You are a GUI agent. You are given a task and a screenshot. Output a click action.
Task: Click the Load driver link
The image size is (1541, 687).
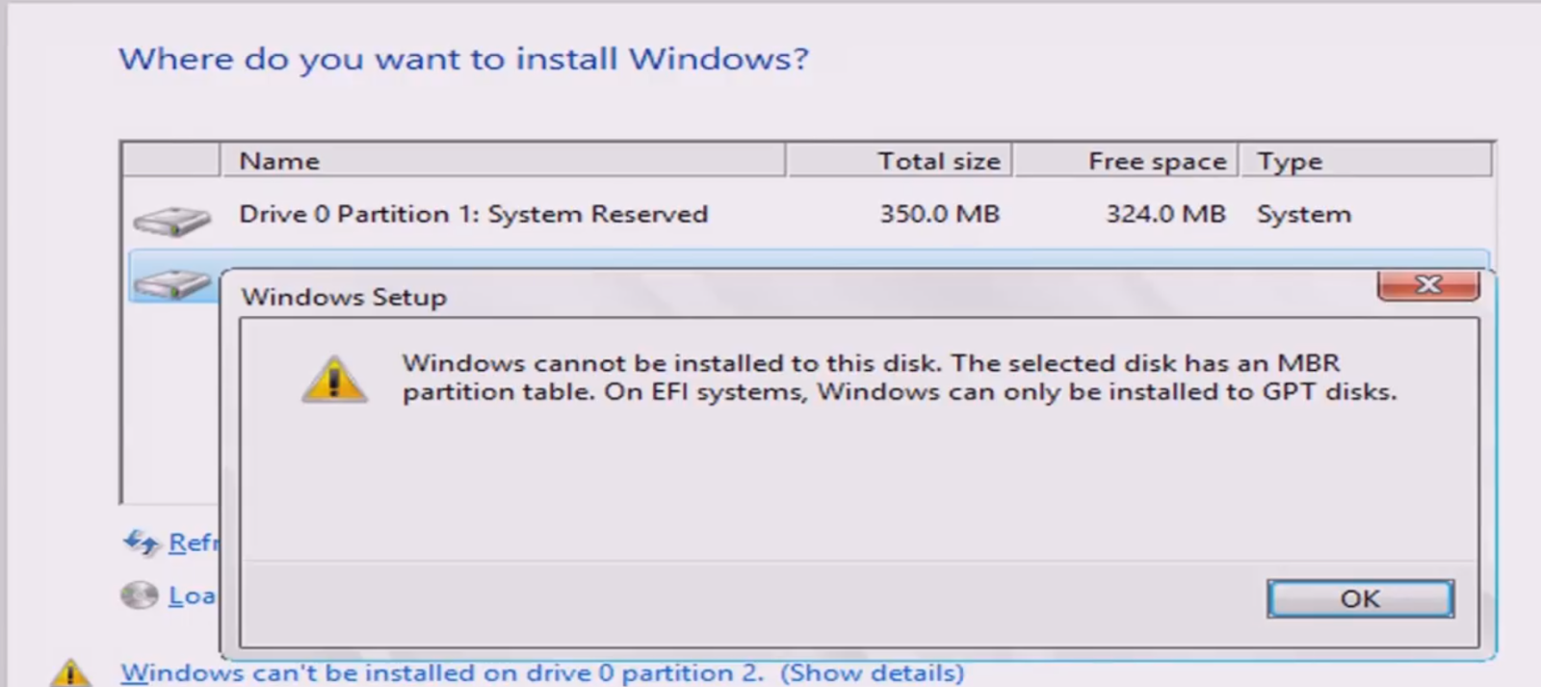click(193, 595)
